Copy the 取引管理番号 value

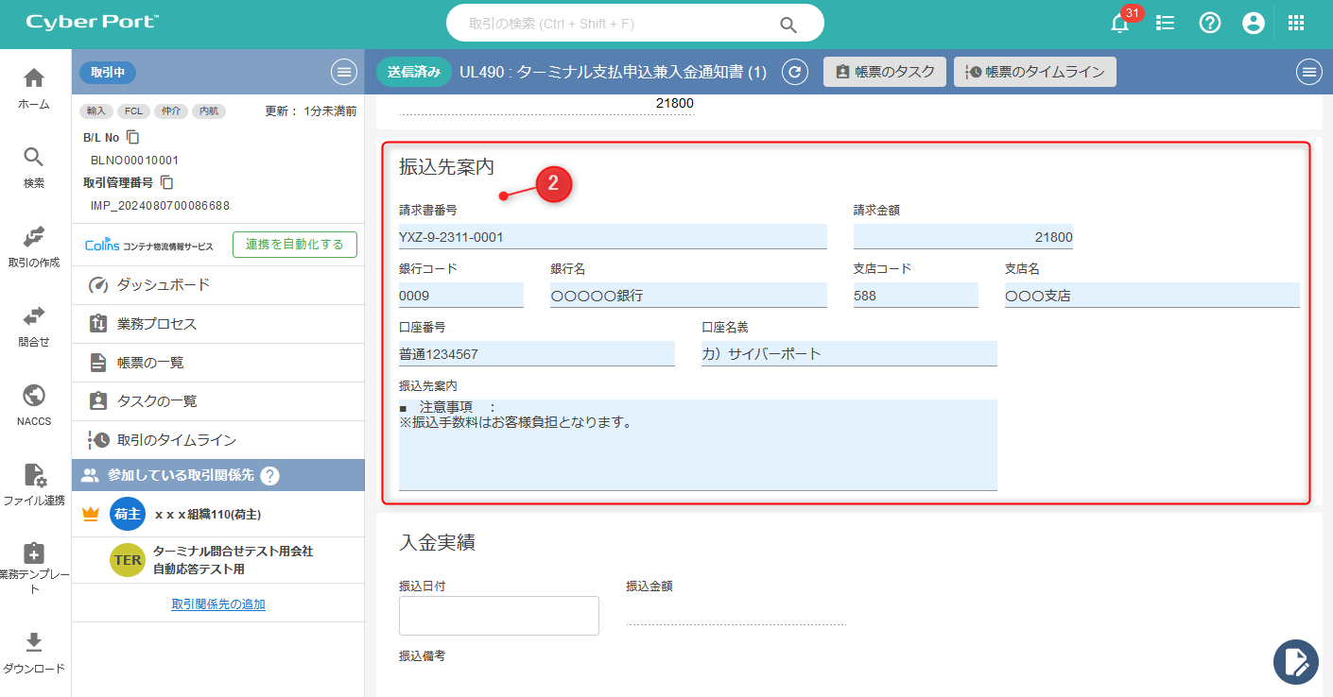pyautogui.click(x=166, y=182)
